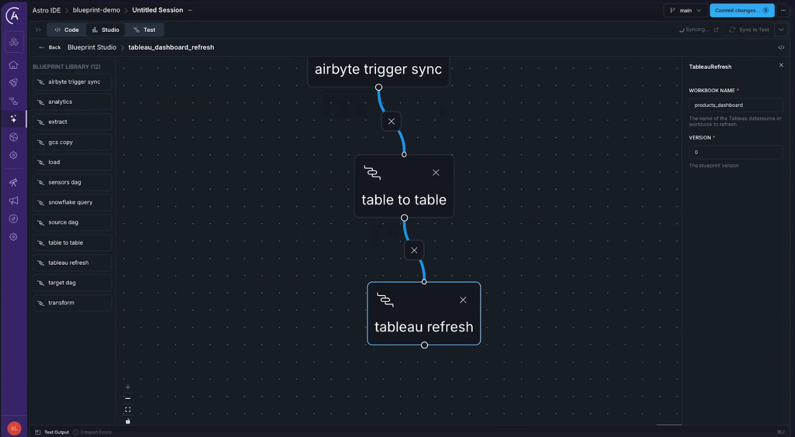Click Sync to Test button
Image resolution: width=795 pixels, height=437 pixels.
tap(749, 30)
